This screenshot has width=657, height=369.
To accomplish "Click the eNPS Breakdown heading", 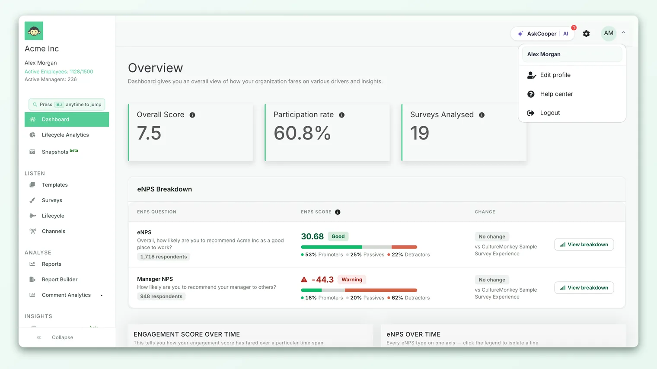I will 165,189.
